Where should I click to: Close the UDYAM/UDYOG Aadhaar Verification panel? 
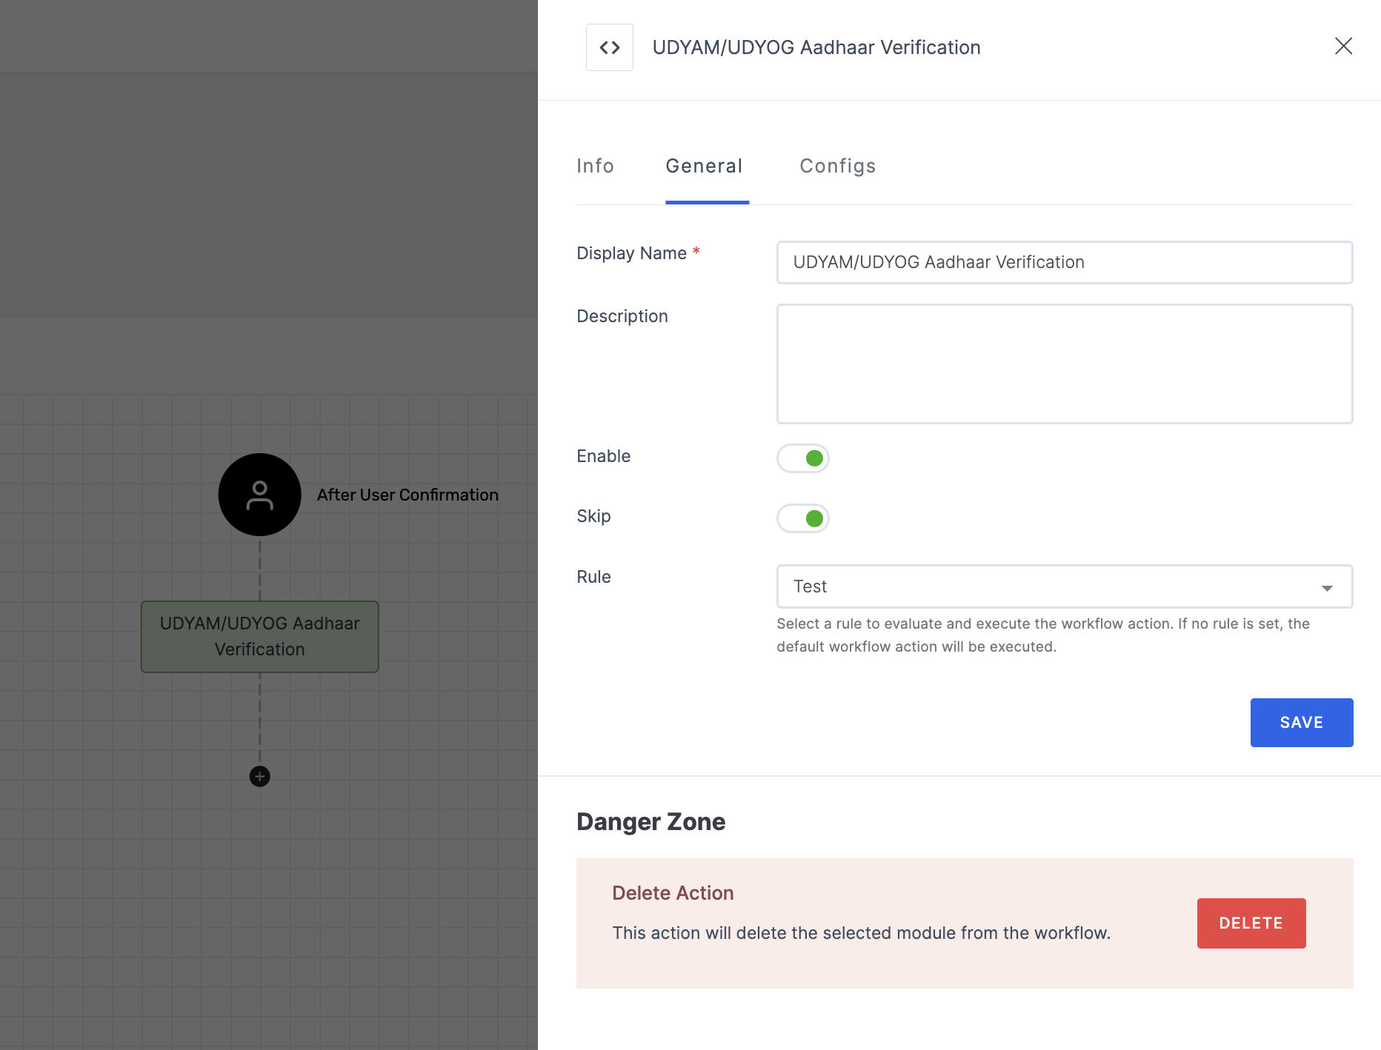(1343, 46)
